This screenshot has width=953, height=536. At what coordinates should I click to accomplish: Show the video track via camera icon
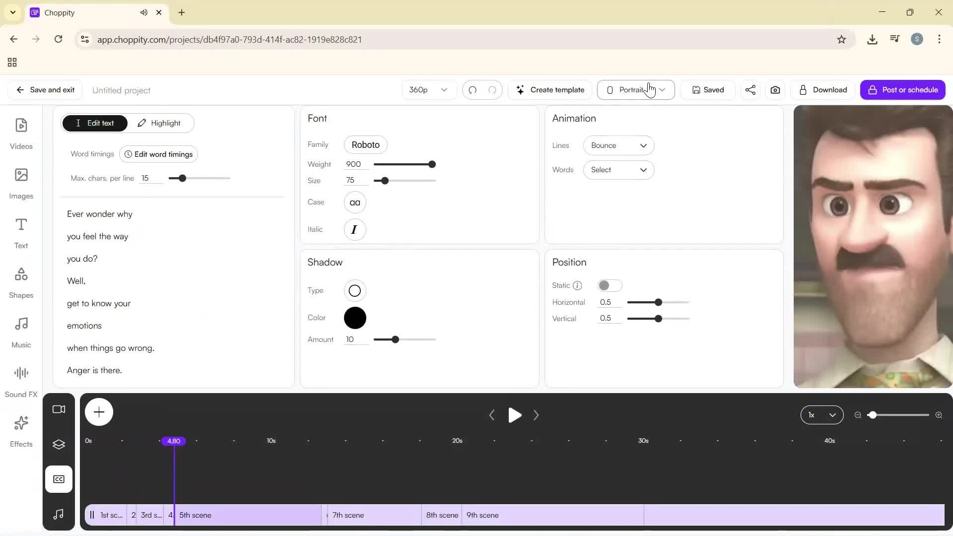pyautogui.click(x=59, y=409)
